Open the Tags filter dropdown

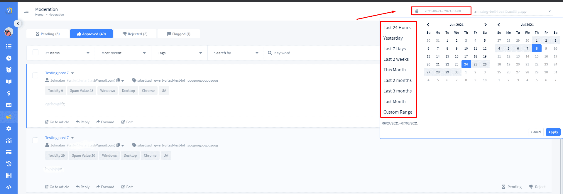tap(180, 53)
